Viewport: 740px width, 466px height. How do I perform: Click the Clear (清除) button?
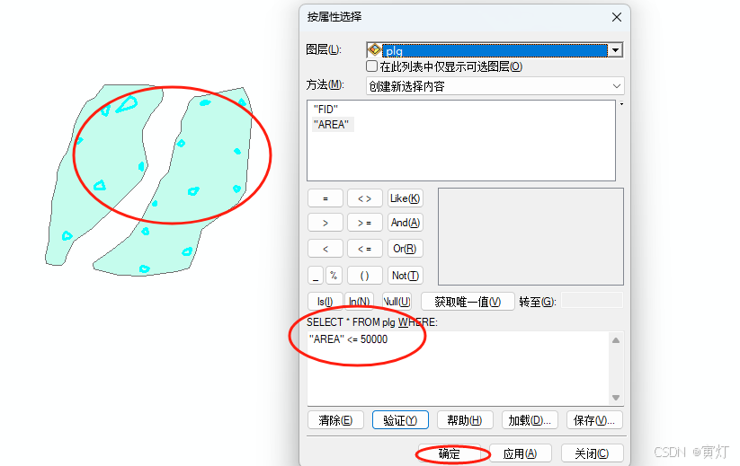pyautogui.click(x=335, y=420)
